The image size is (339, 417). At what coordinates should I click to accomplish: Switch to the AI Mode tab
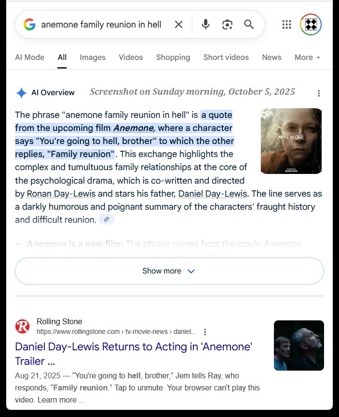point(30,58)
